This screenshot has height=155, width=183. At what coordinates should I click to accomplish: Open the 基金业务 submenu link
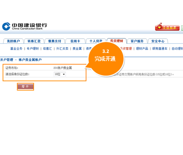click(x=16, y=48)
